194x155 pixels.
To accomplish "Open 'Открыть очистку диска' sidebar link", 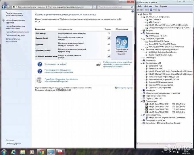I will [15, 36].
